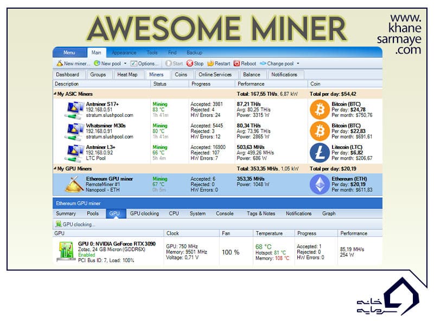Click the Reboot power icon
The image size is (434, 325).
click(237, 63)
